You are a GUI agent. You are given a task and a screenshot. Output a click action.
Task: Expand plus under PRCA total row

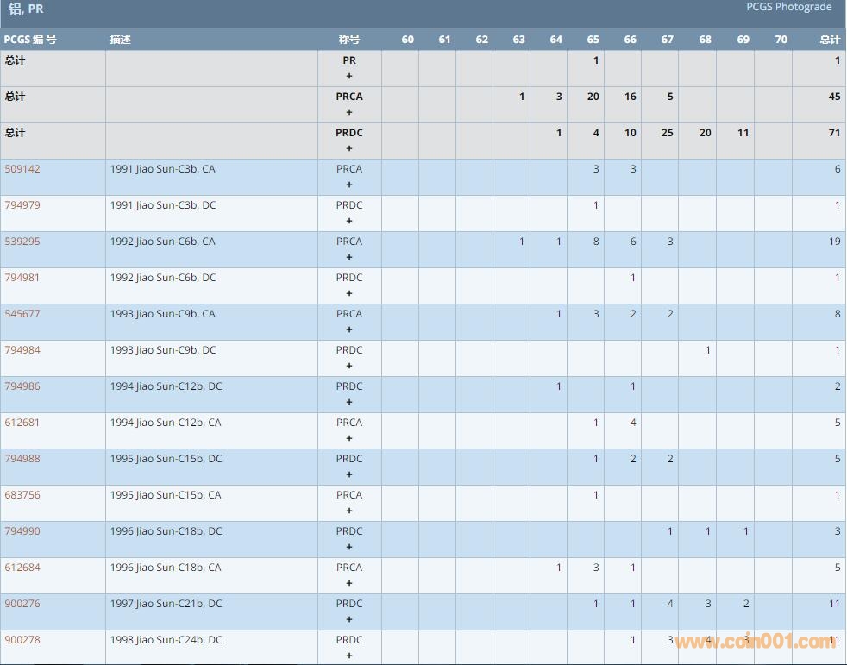349,112
